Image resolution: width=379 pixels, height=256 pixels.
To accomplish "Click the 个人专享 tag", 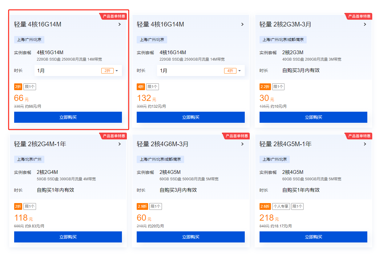I will [x=281, y=206].
